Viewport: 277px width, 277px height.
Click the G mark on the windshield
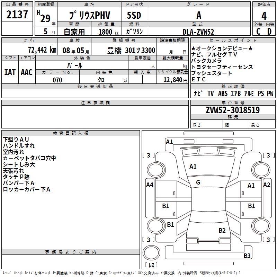(198, 182)
